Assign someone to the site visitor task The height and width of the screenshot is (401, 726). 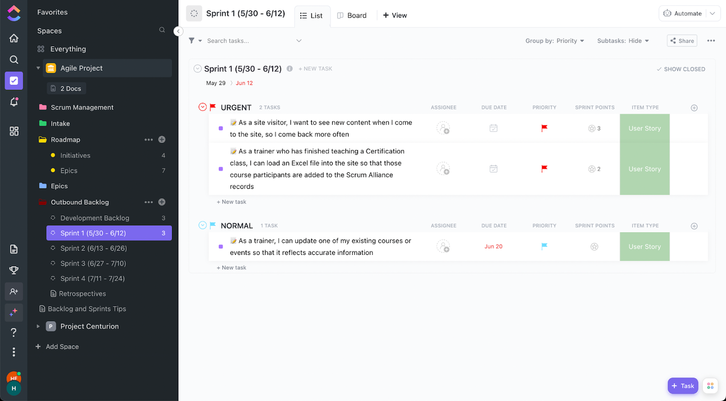(x=443, y=128)
